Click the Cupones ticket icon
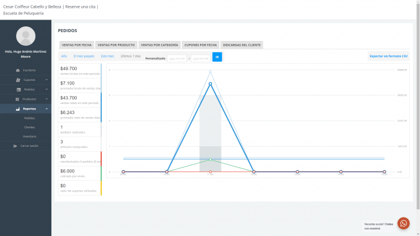Screen dimensions: 420x236 18,80
